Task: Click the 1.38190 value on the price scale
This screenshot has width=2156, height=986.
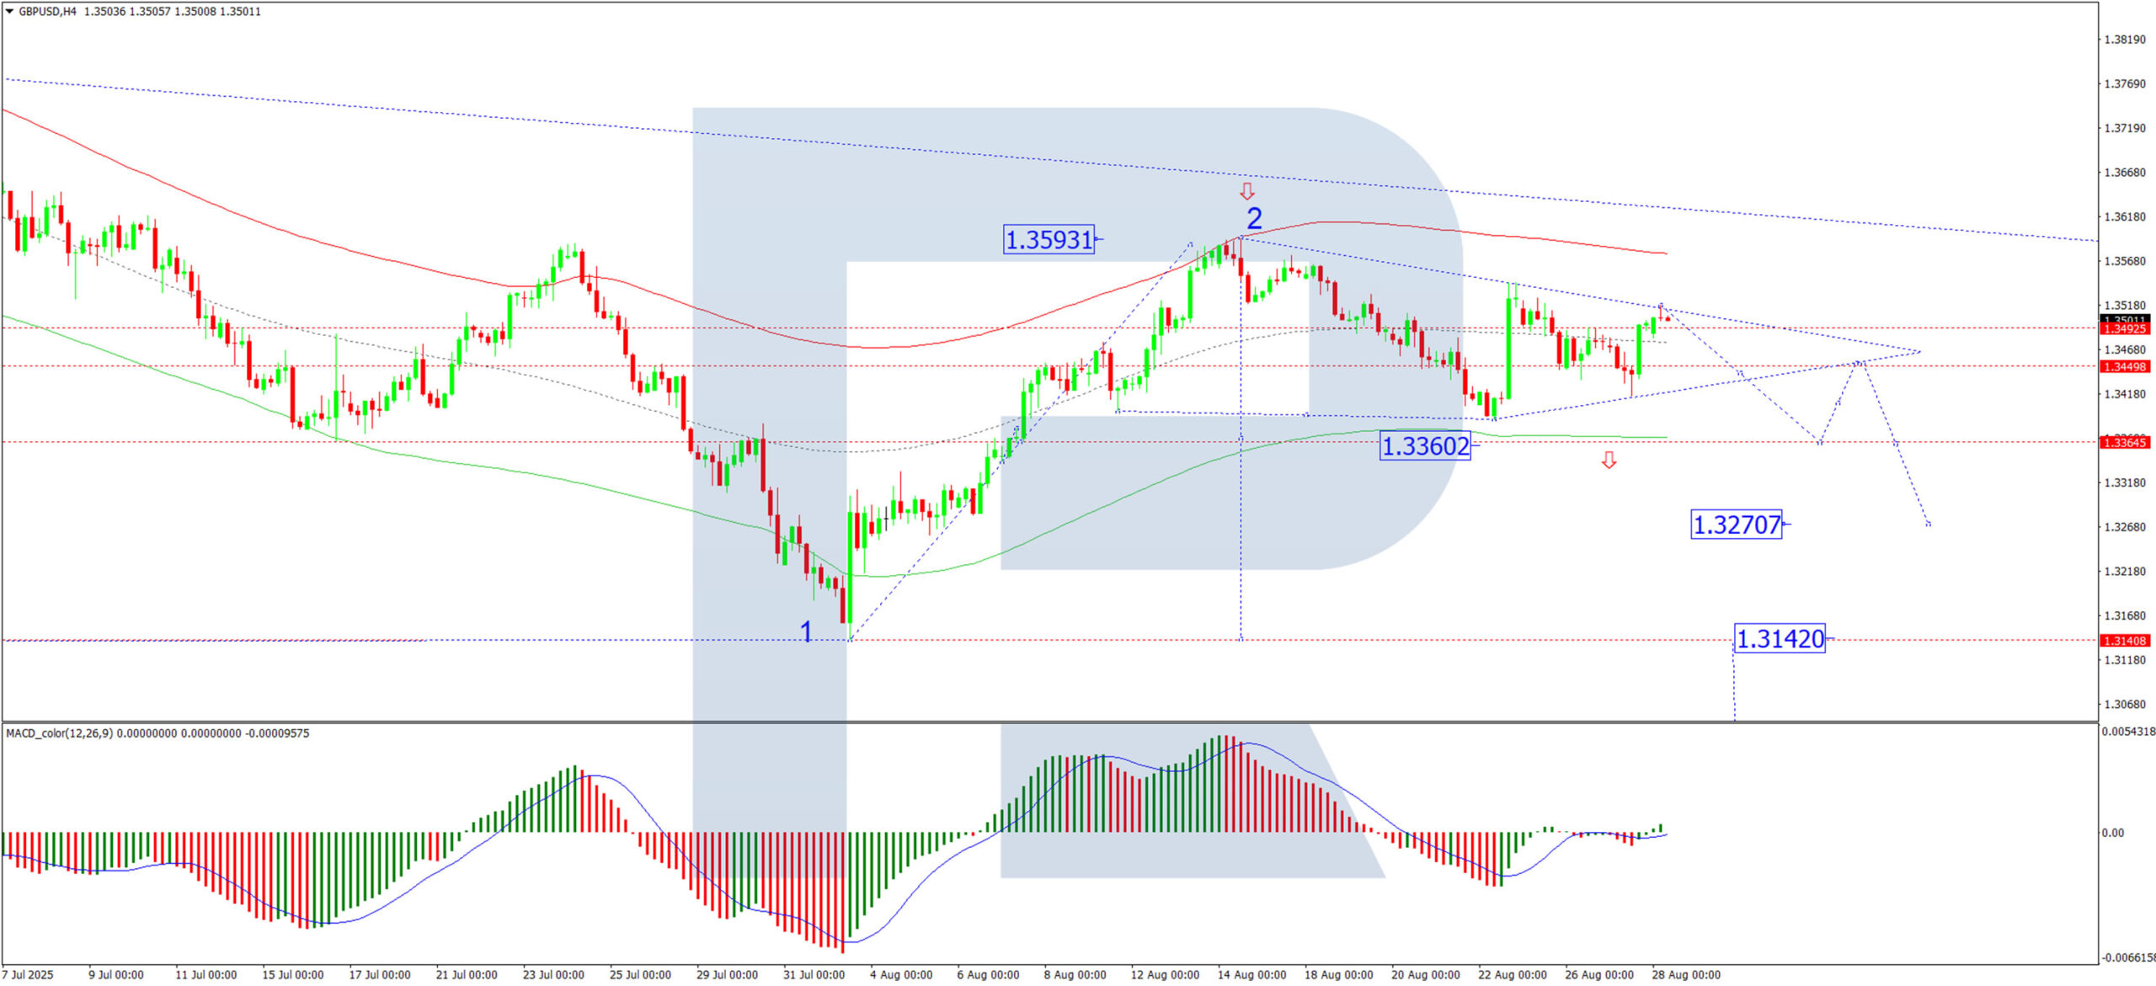Action: click(2124, 40)
